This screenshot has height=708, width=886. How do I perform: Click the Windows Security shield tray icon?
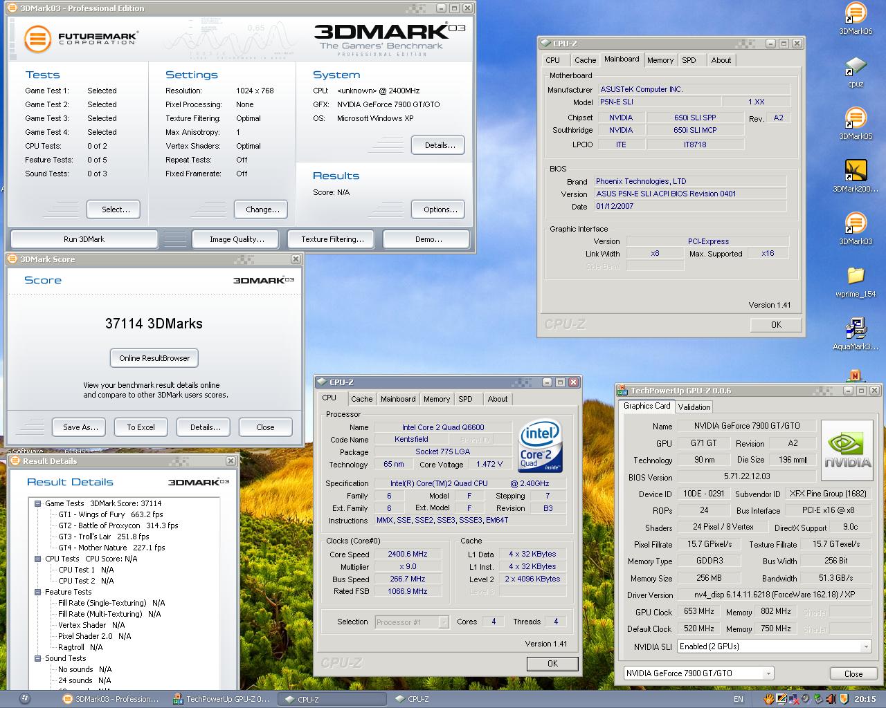click(844, 699)
